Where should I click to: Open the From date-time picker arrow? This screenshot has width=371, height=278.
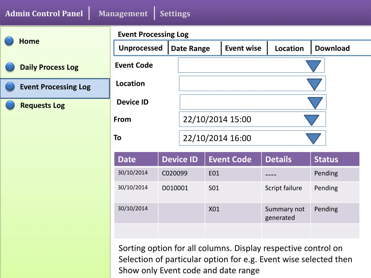click(x=311, y=120)
